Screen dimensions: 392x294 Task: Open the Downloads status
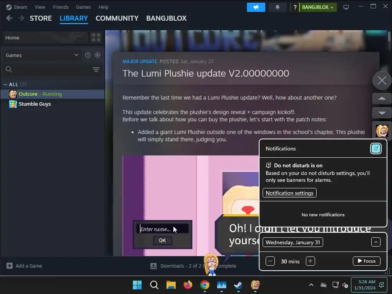click(193, 266)
